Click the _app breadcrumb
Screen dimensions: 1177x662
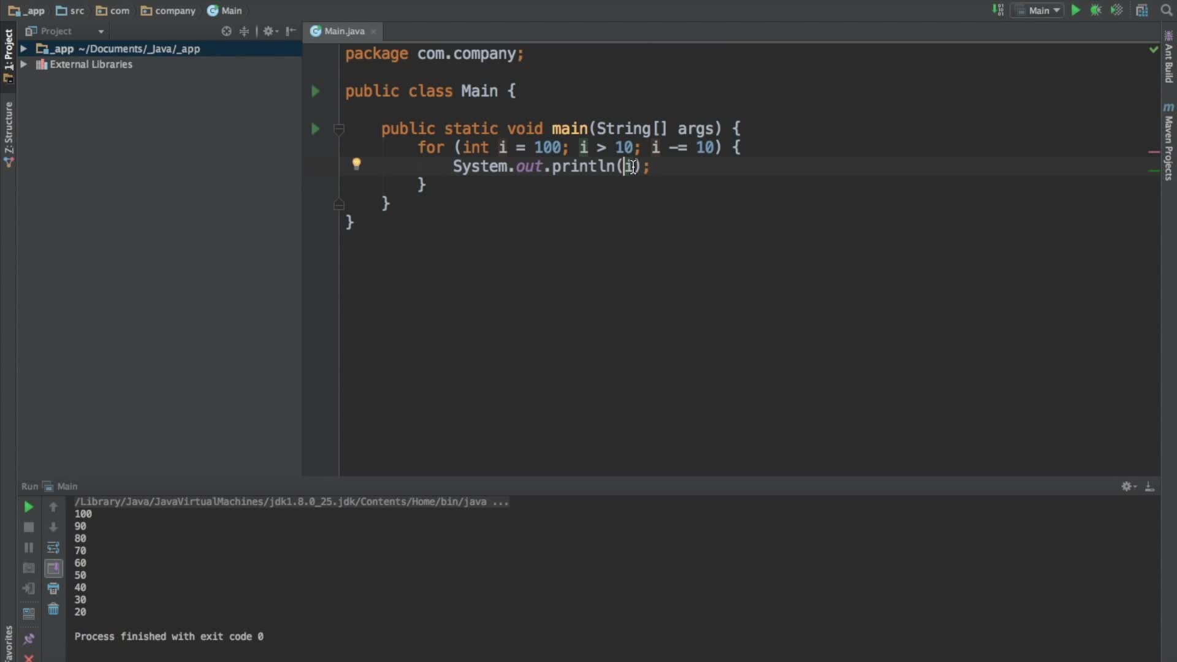coord(26,10)
